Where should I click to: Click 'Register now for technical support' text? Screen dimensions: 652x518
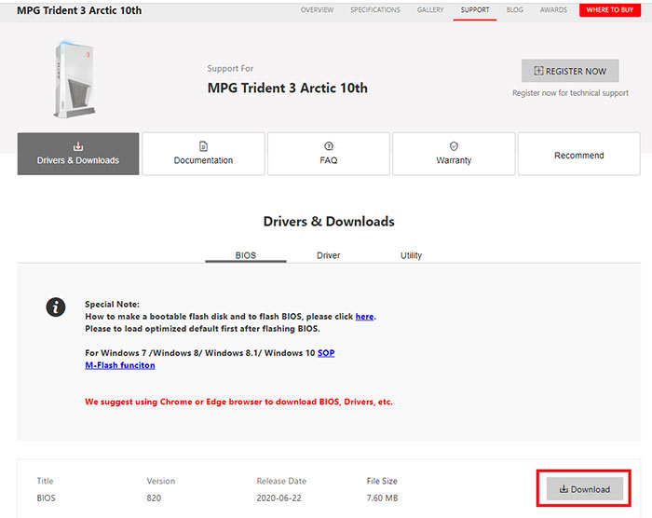pyautogui.click(x=570, y=93)
